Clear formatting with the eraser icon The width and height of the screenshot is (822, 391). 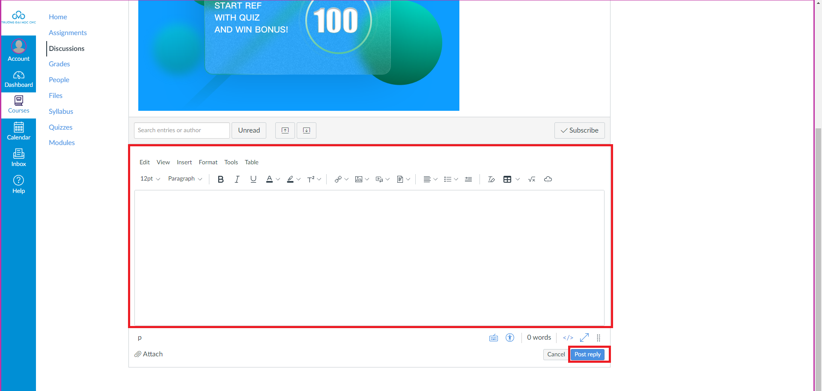491,179
